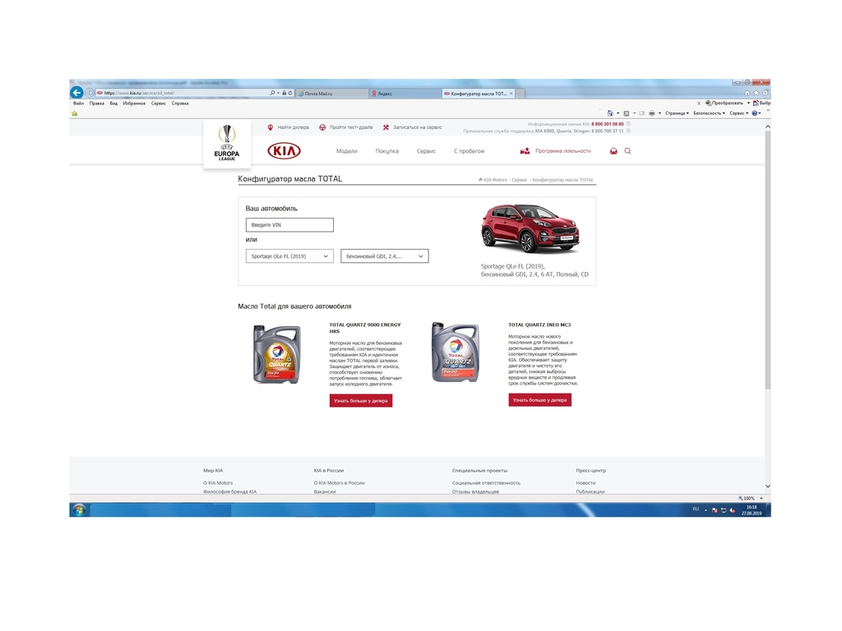Open the KIA site search magnifier
The image size is (842, 631).
click(627, 151)
